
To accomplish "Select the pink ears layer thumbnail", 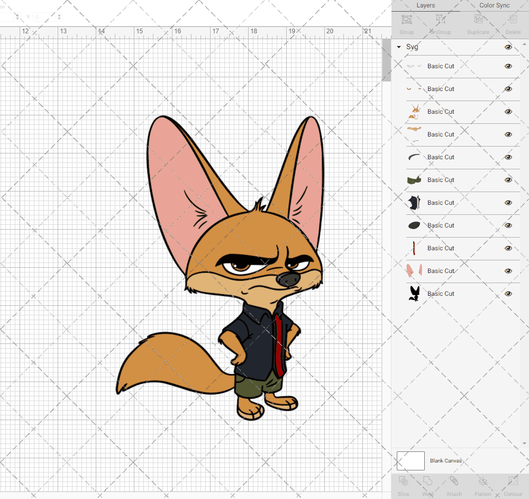I will pyautogui.click(x=414, y=271).
